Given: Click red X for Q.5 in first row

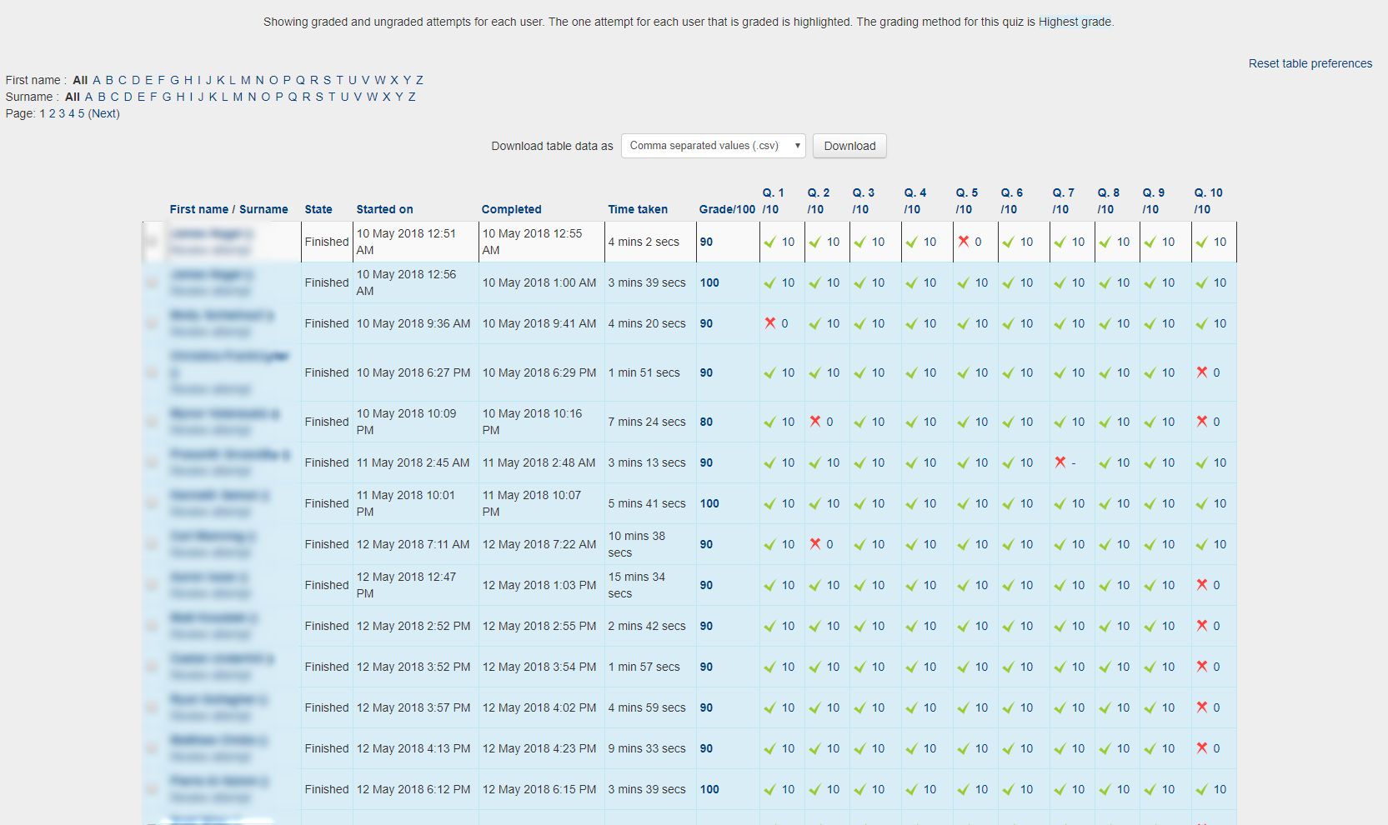Looking at the screenshot, I should (963, 242).
